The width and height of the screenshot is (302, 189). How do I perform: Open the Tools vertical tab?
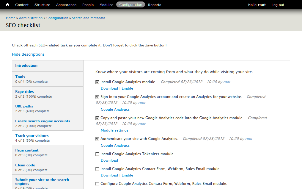pos(20,77)
